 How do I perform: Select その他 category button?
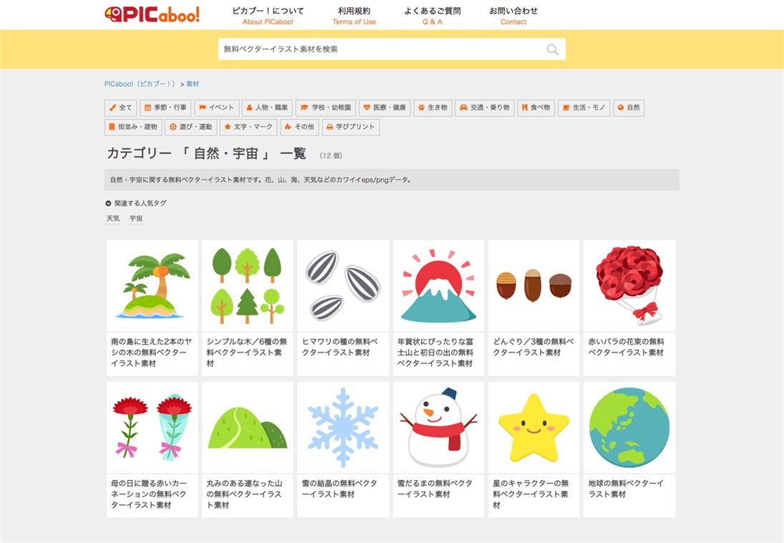point(299,127)
